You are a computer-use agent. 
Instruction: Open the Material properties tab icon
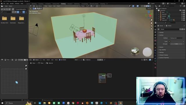click(155, 64)
